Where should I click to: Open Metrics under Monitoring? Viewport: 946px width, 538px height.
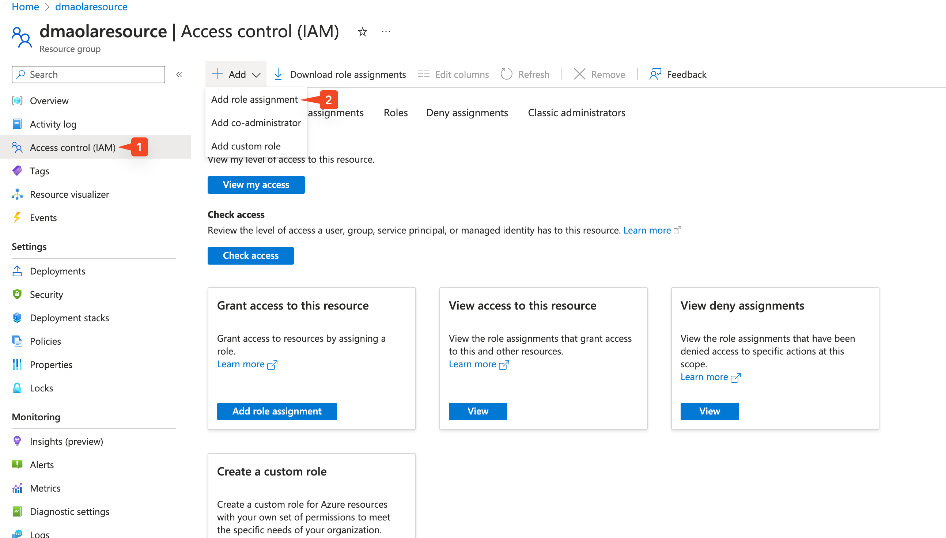tap(45, 488)
